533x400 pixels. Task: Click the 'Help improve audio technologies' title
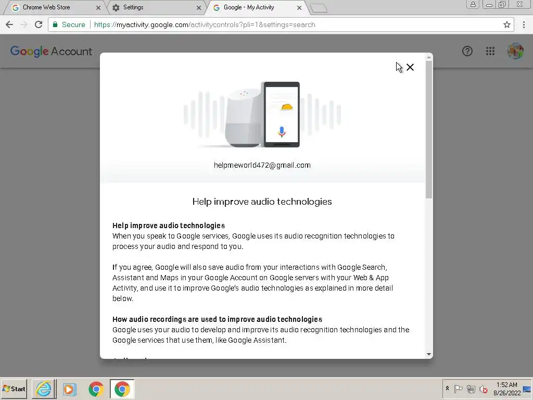coord(262,202)
